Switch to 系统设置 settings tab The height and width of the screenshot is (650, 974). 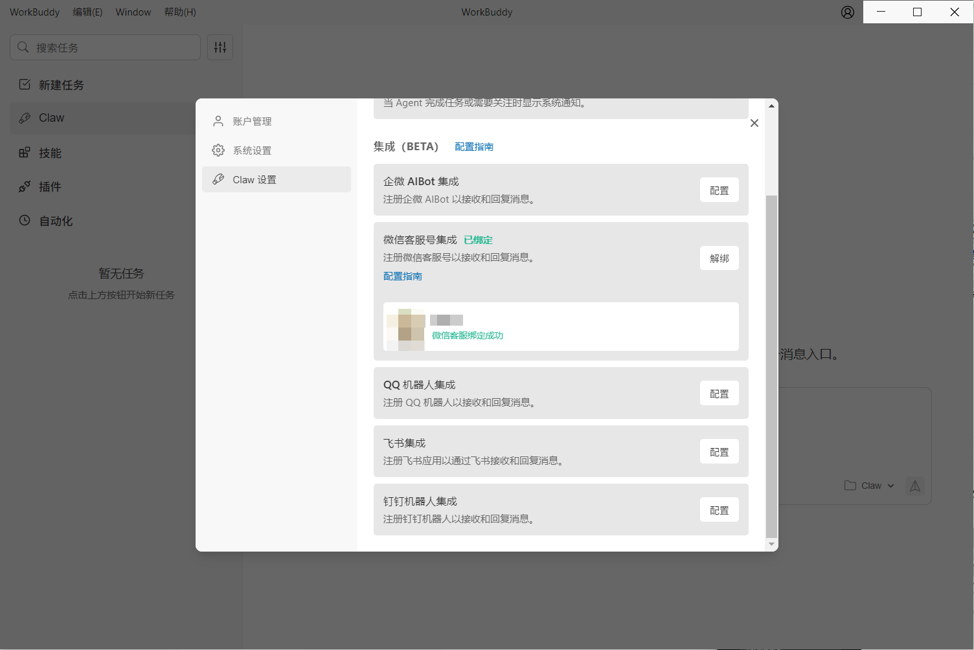(x=252, y=150)
